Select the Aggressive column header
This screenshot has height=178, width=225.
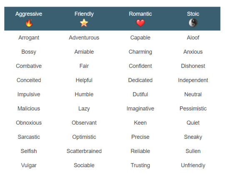click(x=29, y=14)
